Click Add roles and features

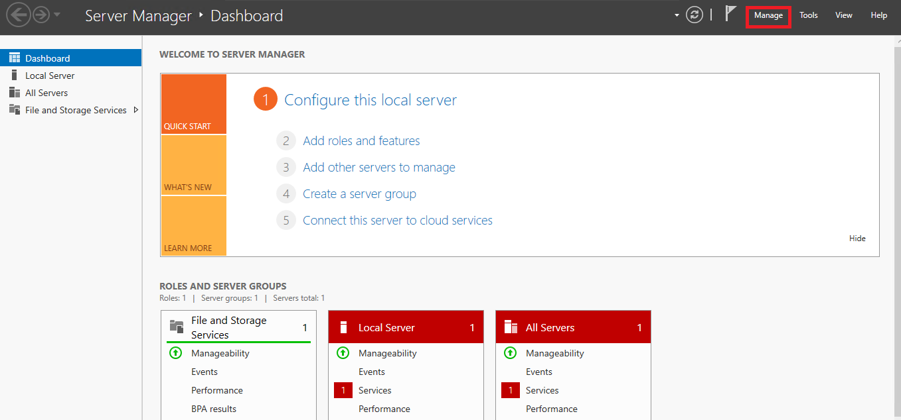(x=361, y=140)
